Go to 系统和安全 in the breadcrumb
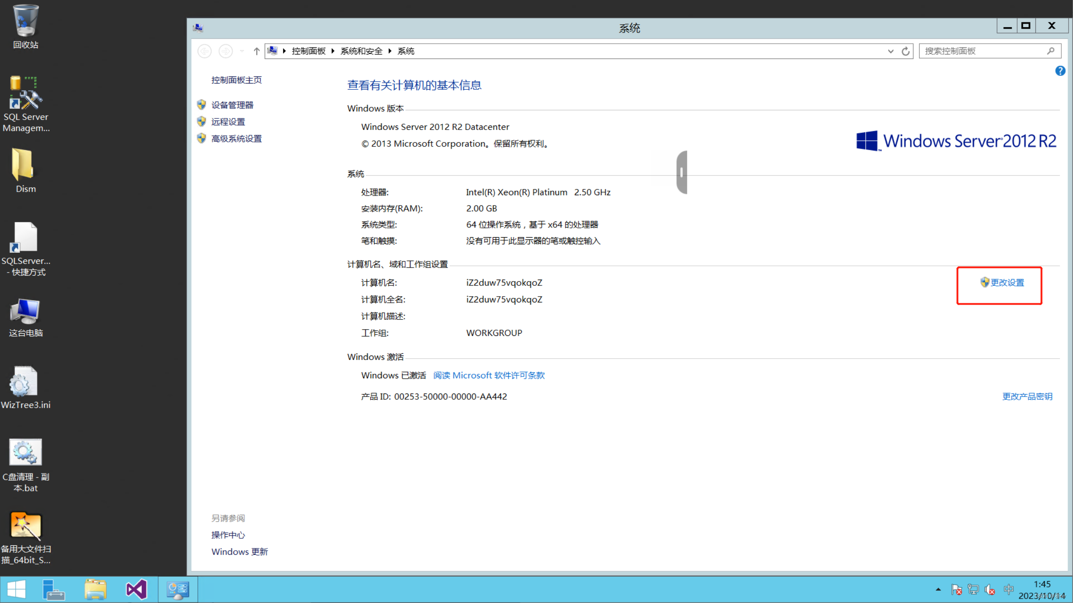 (361, 51)
